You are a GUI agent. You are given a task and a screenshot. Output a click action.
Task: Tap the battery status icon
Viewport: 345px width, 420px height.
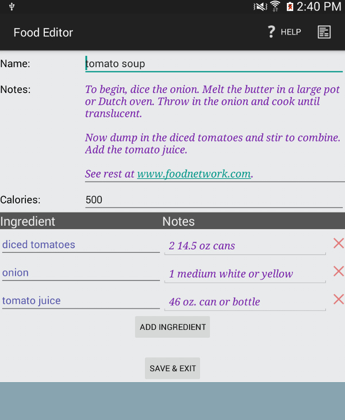pyautogui.click(x=290, y=6)
